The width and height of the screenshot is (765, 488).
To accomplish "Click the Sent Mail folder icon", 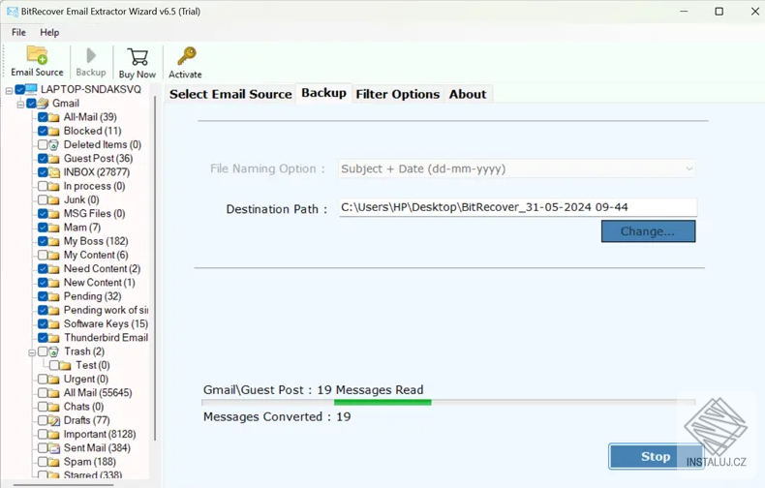I will [54, 448].
